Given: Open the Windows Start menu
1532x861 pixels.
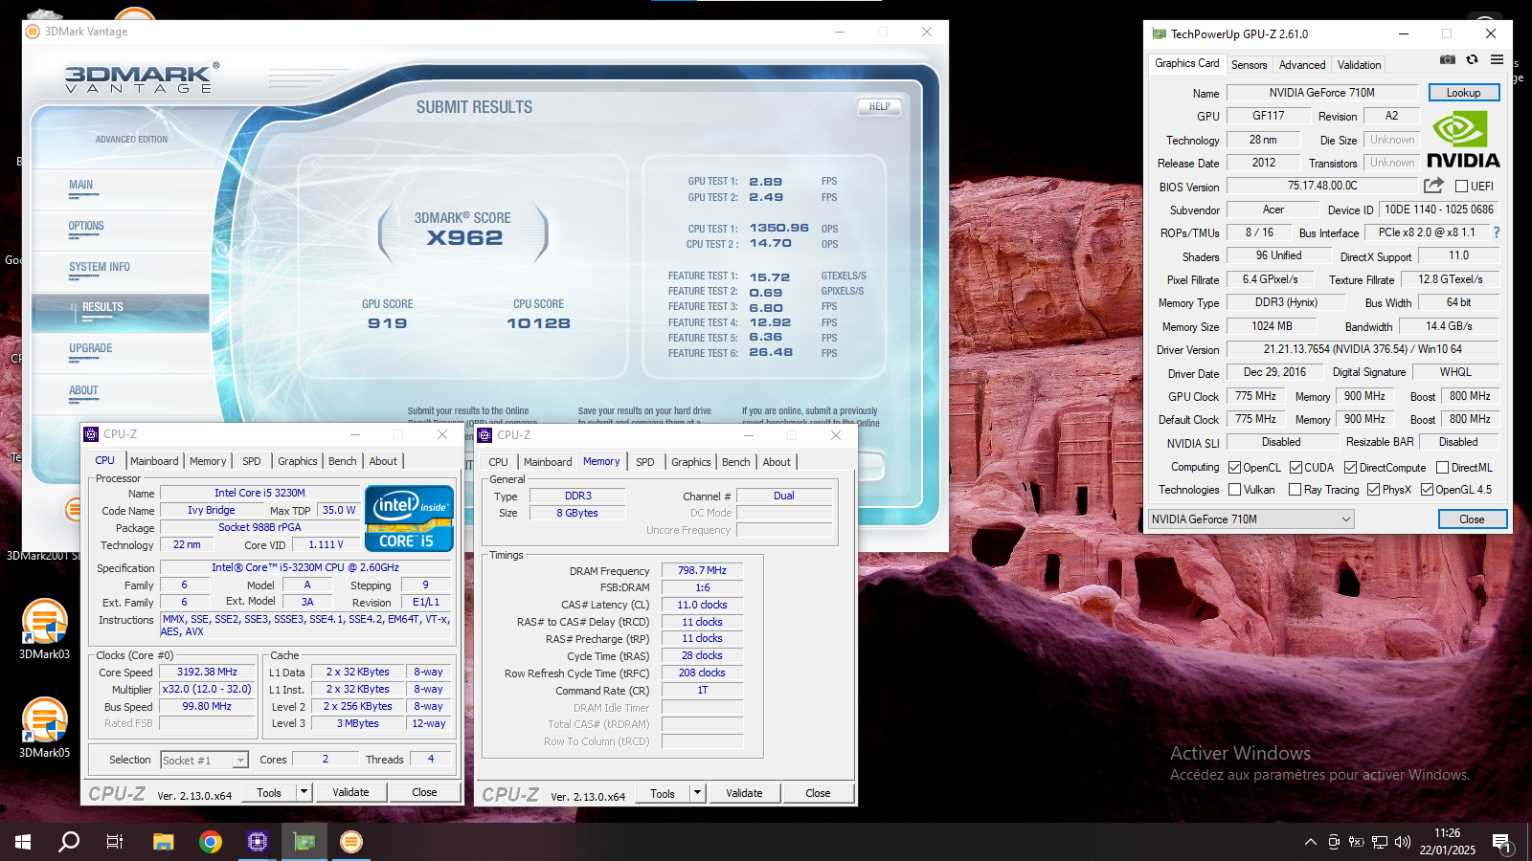Looking at the screenshot, I should pos(23,842).
